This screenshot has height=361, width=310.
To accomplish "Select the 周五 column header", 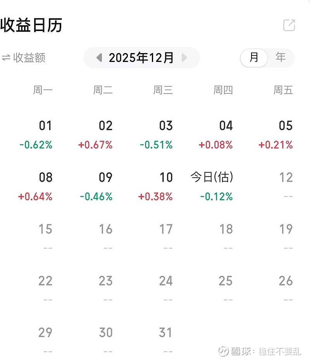I will 283,90.
